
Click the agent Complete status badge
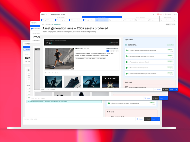(170, 45)
